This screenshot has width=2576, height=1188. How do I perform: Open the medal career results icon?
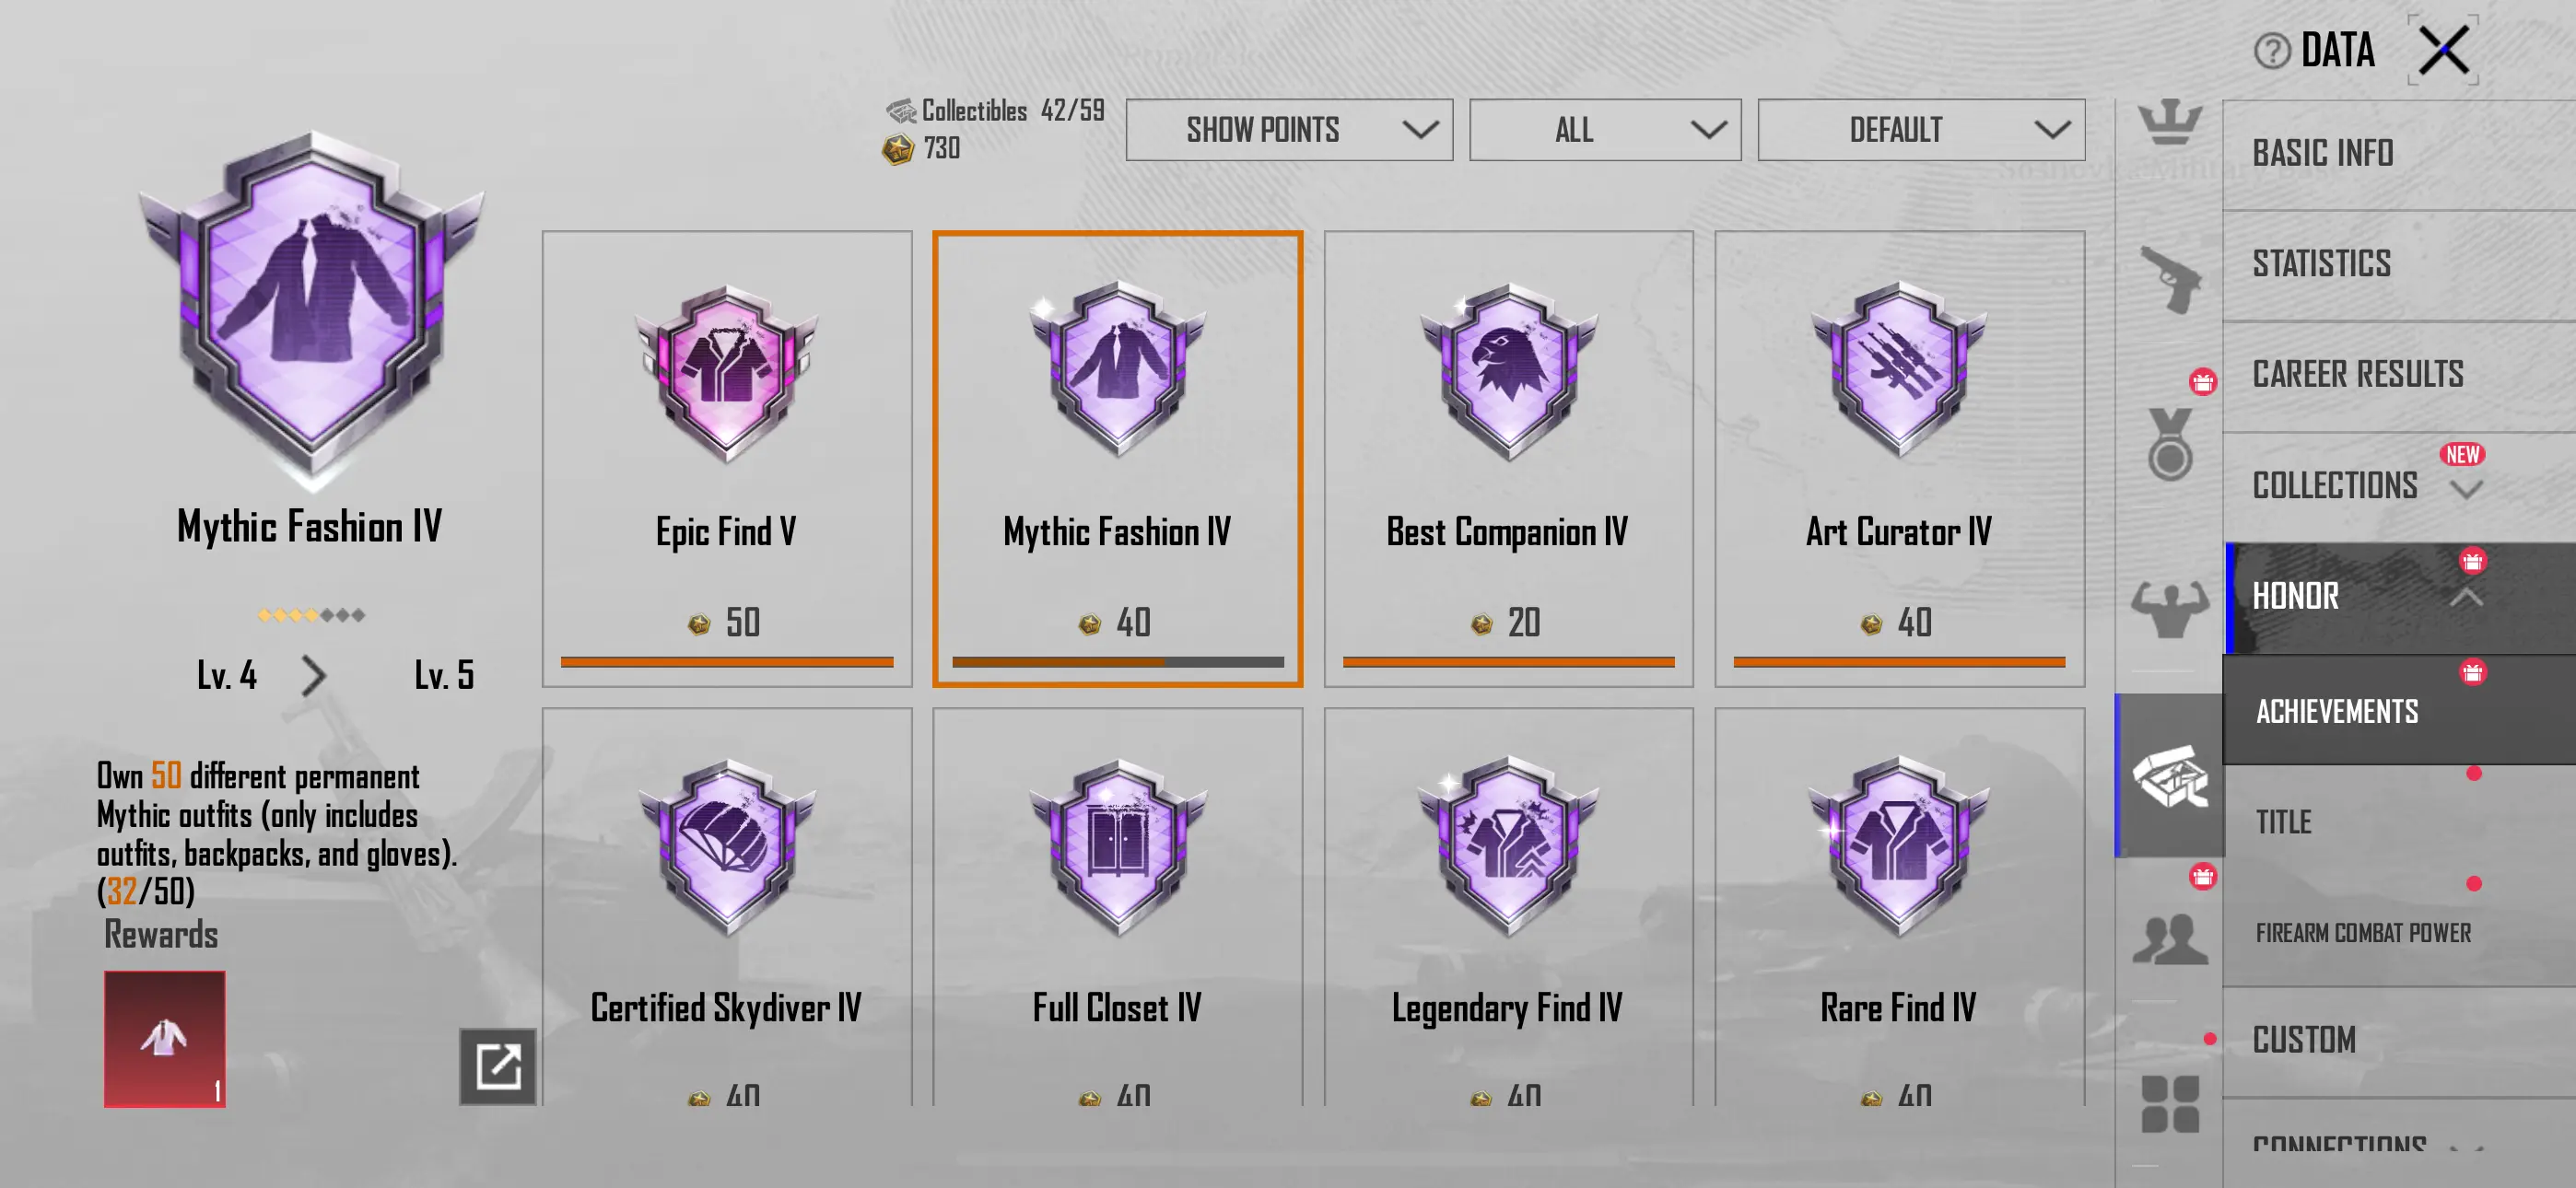(x=2169, y=444)
